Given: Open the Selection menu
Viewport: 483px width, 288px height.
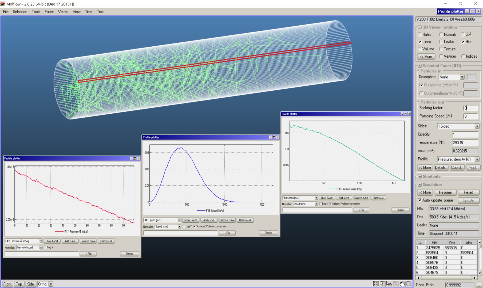Looking at the screenshot, I should click(x=20, y=11).
